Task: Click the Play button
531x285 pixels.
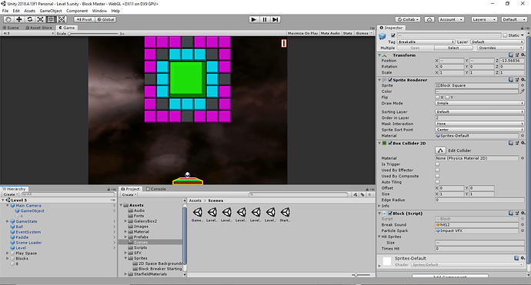Action: tap(254, 20)
